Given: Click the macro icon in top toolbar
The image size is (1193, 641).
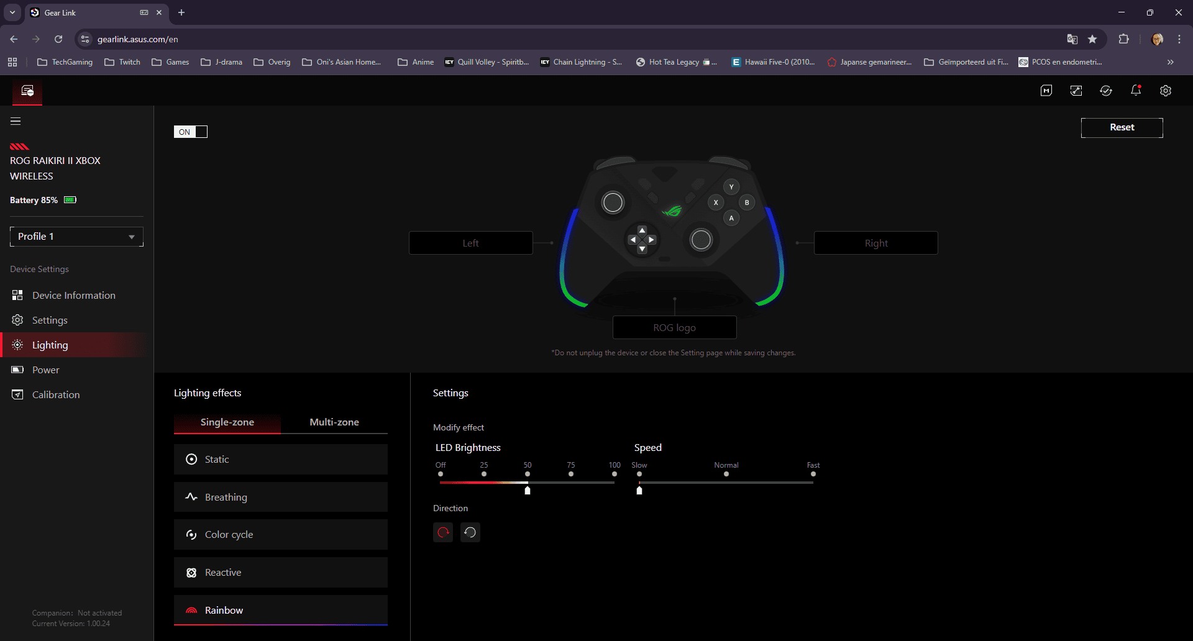Looking at the screenshot, I should [1046, 91].
